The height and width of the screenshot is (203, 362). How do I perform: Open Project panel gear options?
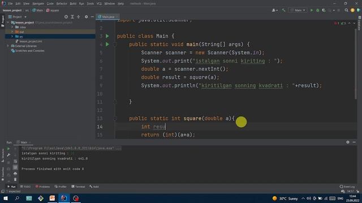pos(86,17)
